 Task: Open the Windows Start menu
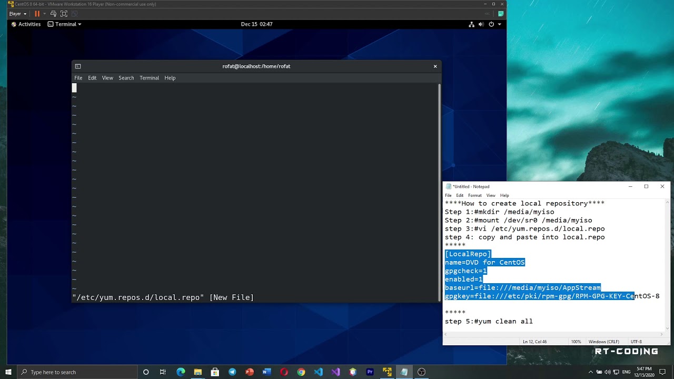(x=8, y=372)
